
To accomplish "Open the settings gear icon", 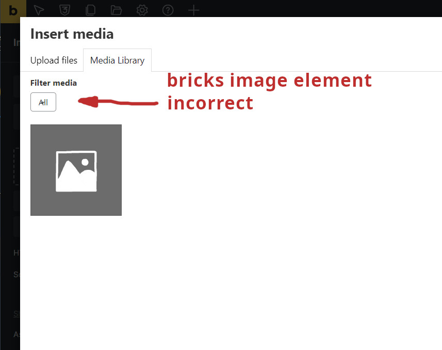I will tap(142, 10).
